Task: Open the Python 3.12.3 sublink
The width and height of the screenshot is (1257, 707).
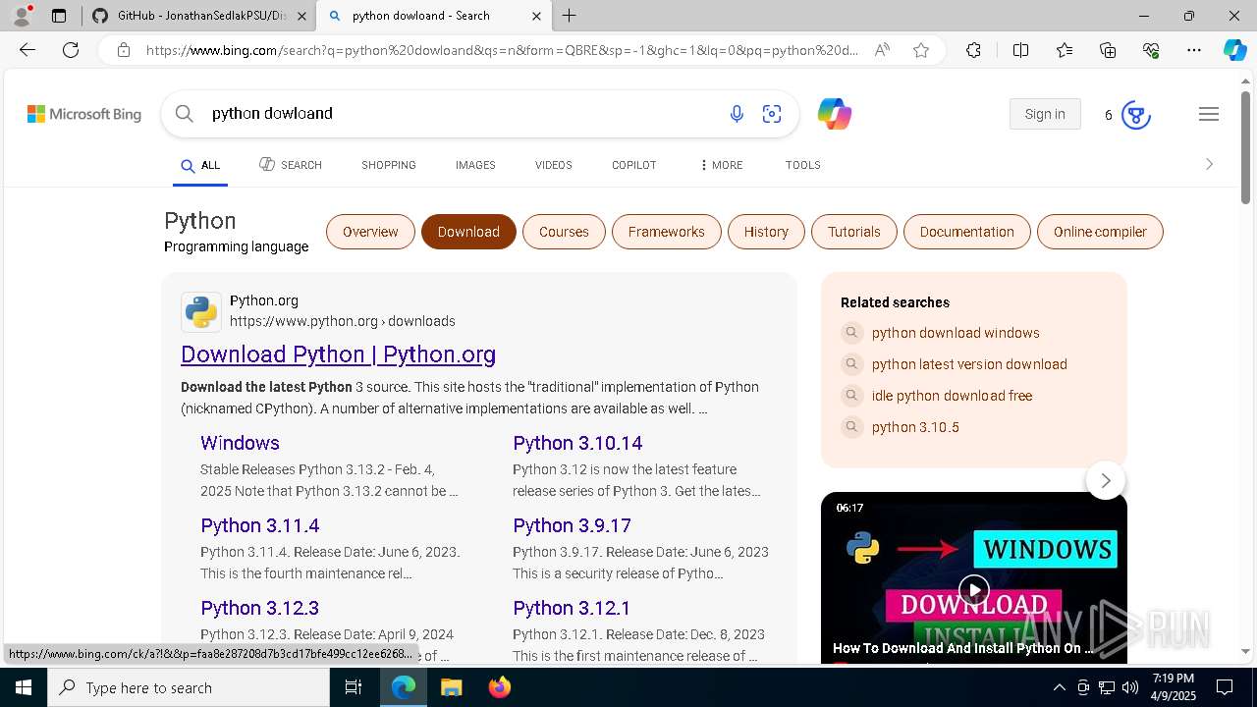Action: (x=260, y=608)
